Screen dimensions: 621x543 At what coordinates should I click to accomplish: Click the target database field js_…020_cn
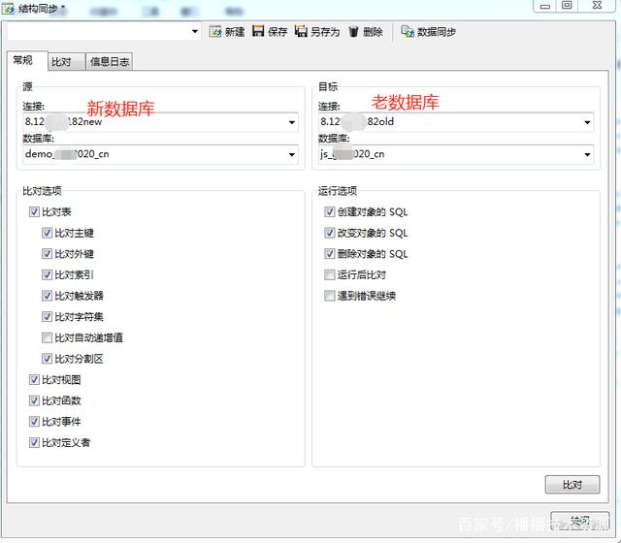pyautogui.click(x=456, y=154)
